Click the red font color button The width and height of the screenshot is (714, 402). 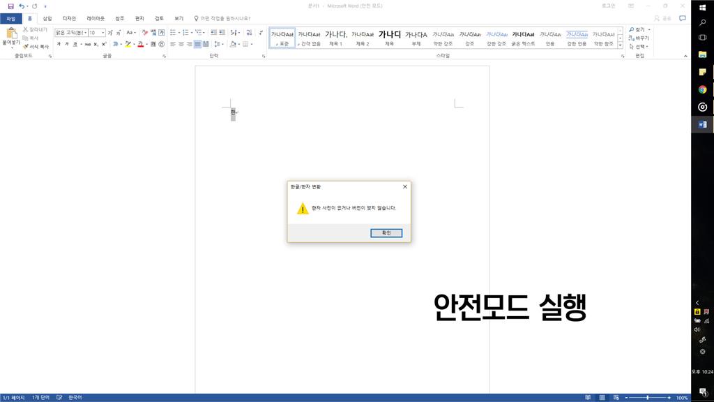pos(140,44)
